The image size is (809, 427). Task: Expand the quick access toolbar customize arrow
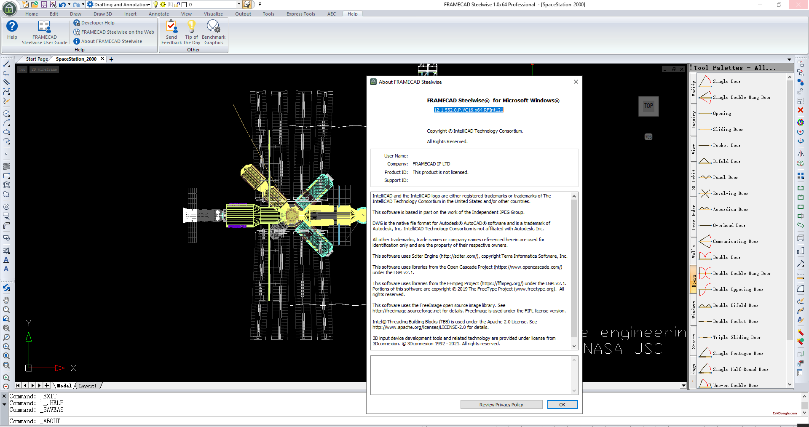point(260,4)
